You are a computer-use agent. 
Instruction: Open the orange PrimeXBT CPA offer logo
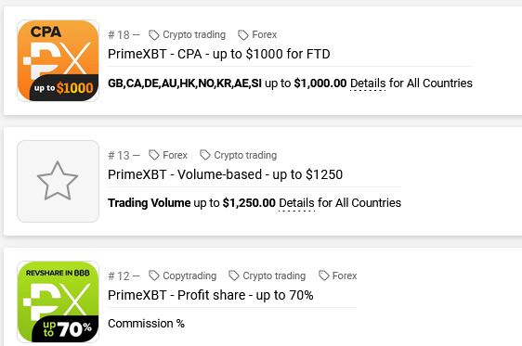pos(58,60)
